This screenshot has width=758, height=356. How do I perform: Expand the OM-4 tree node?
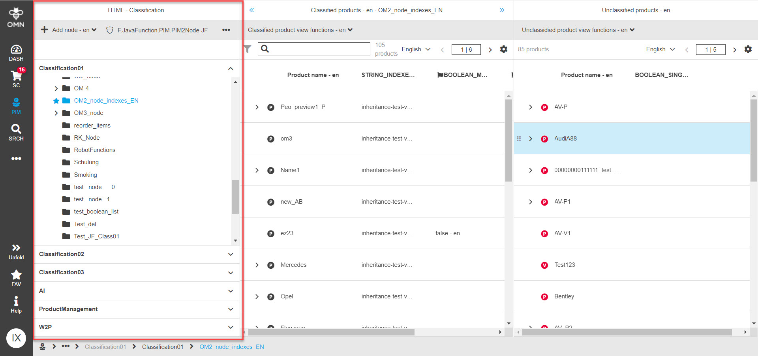[x=56, y=88]
